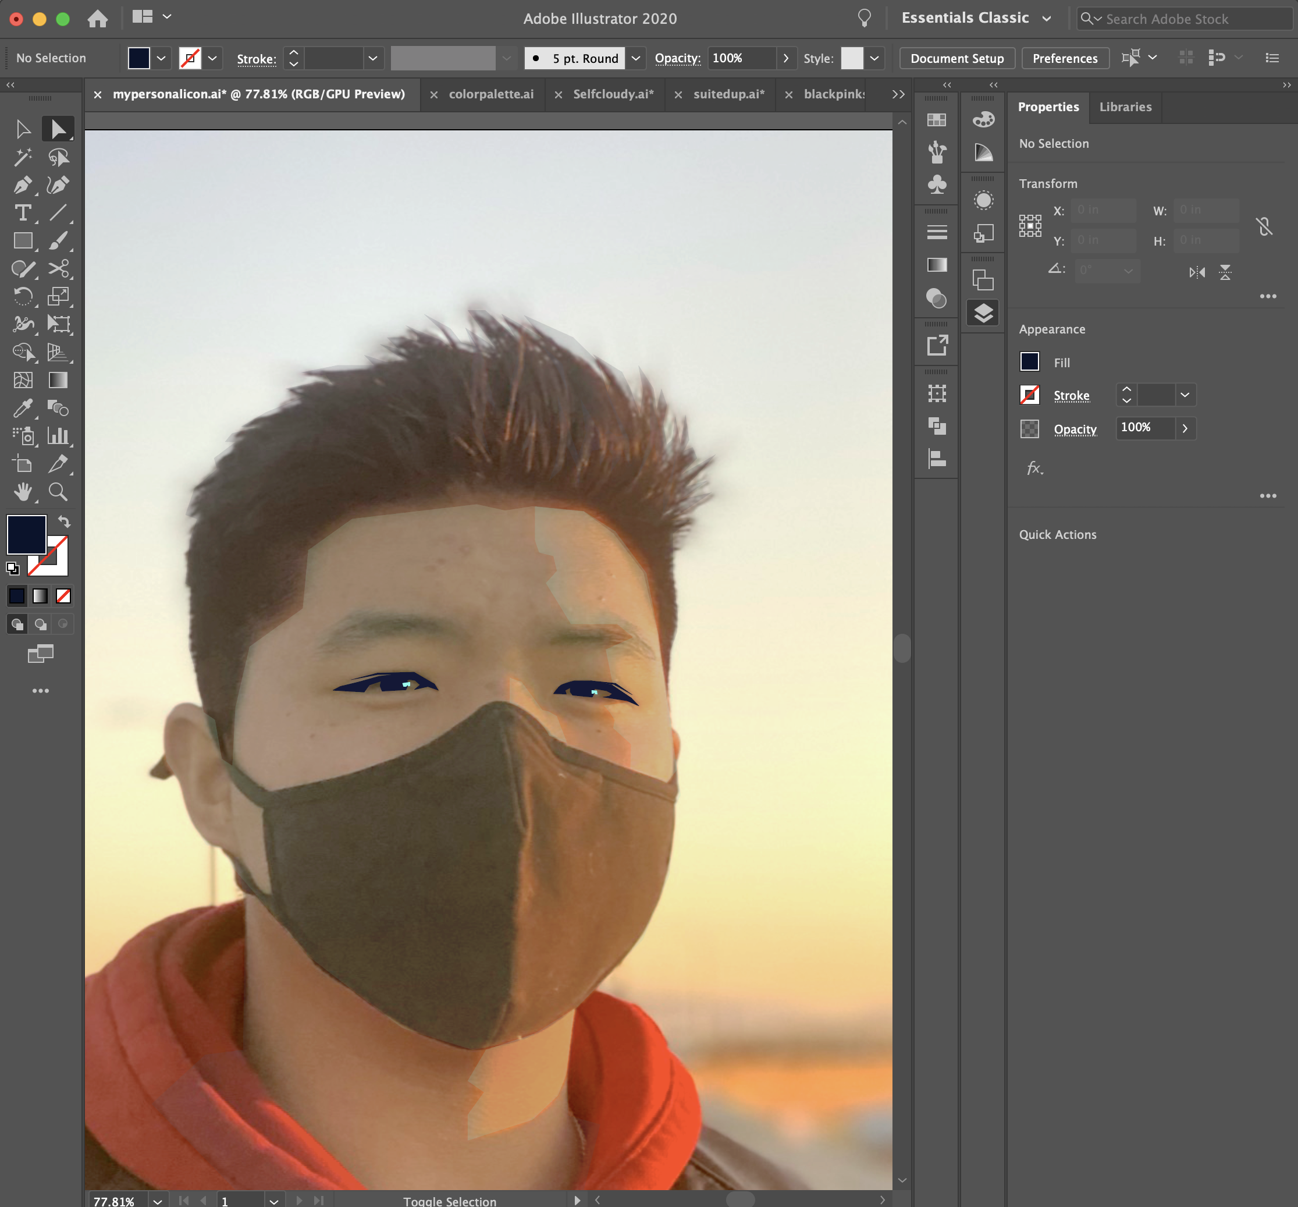Select the Scale tool
The image size is (1298, 1207).
[x=58, y=296]
